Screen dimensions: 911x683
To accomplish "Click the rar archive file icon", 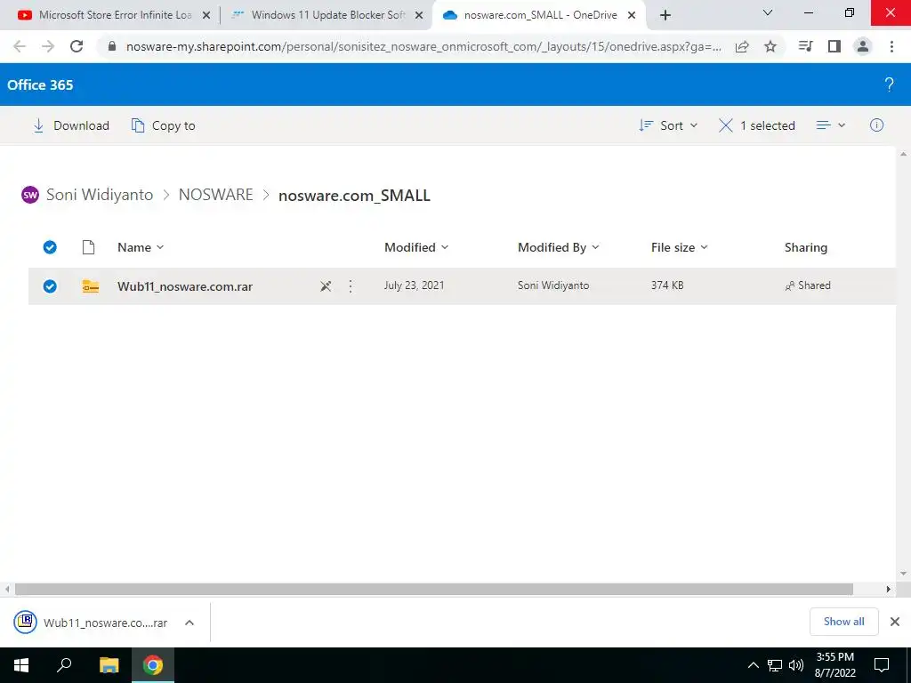I will click(90, 285).
